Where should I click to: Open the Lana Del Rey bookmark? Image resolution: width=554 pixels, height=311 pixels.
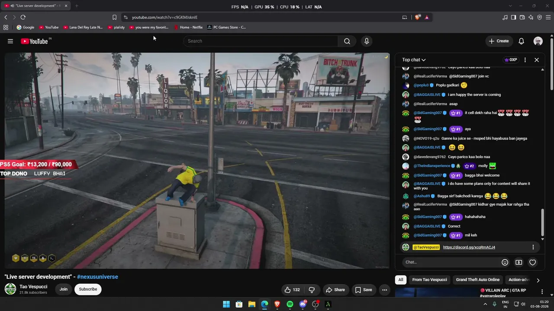coord(83,27)
